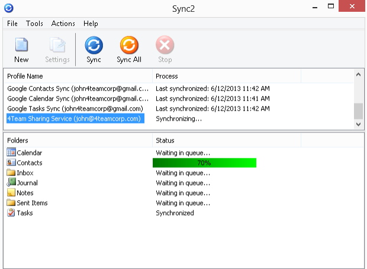Click the Process column header
Viewport: 367px width, 269px height.
click(x=167, y=76)
